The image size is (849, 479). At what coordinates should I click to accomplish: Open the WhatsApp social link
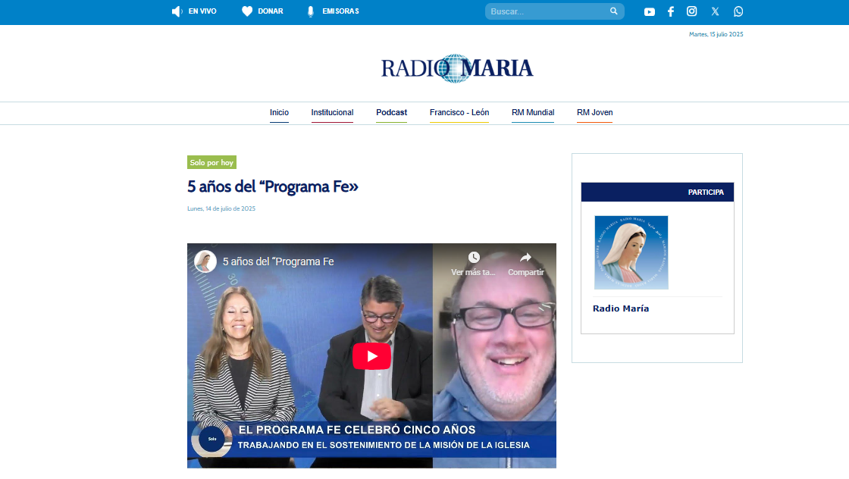pos(738,11)
